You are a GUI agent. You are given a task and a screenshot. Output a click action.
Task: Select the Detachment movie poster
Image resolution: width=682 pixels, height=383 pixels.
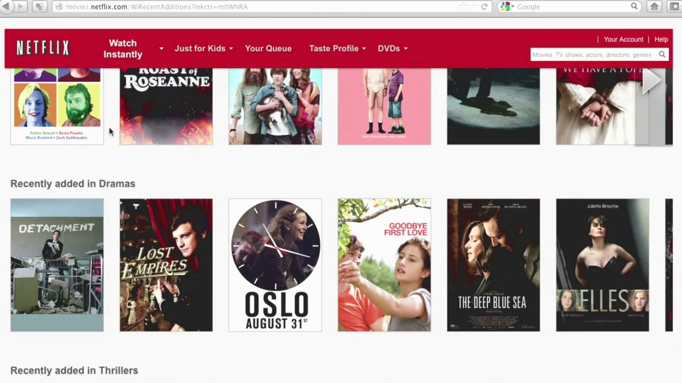click(57, 265)
